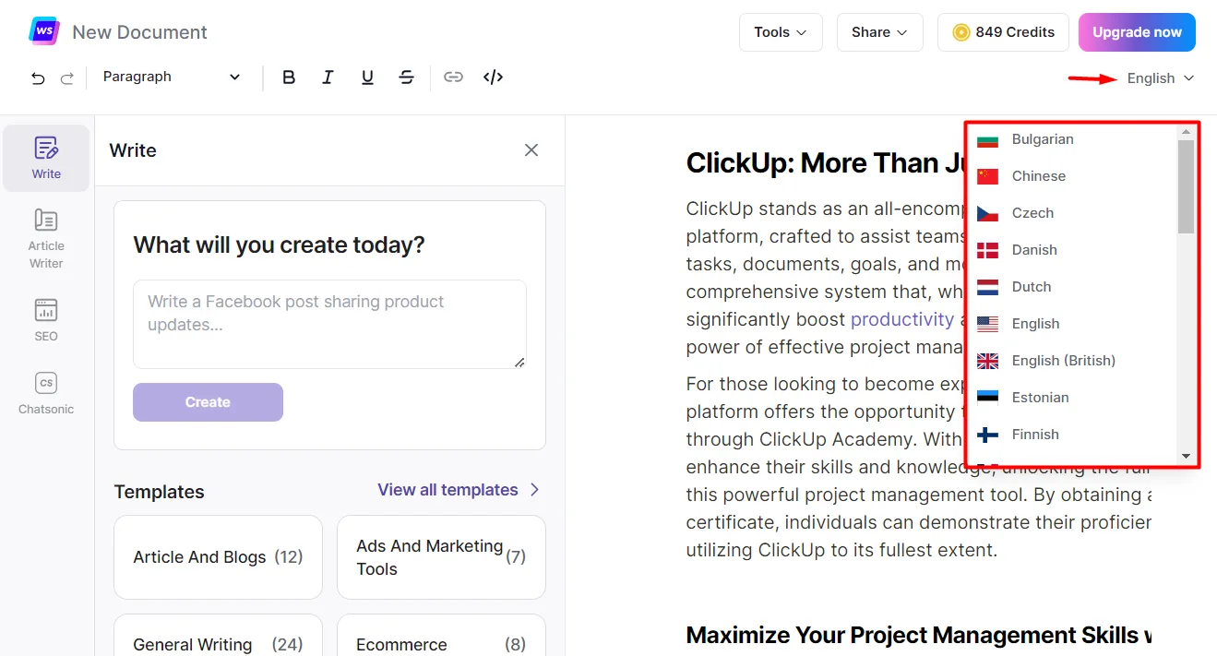Select Estonian from the language list

[x=1072, y=398]
